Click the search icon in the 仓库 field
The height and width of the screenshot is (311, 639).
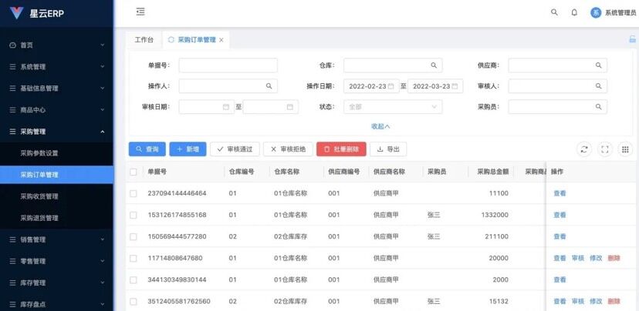pos(434,65)
